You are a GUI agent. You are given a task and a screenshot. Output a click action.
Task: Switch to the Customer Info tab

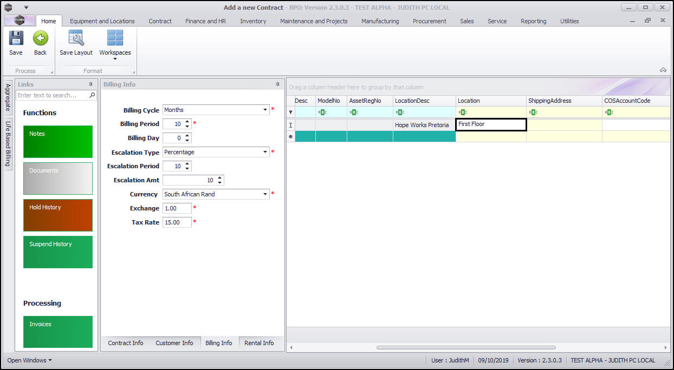tap(174, 343)
